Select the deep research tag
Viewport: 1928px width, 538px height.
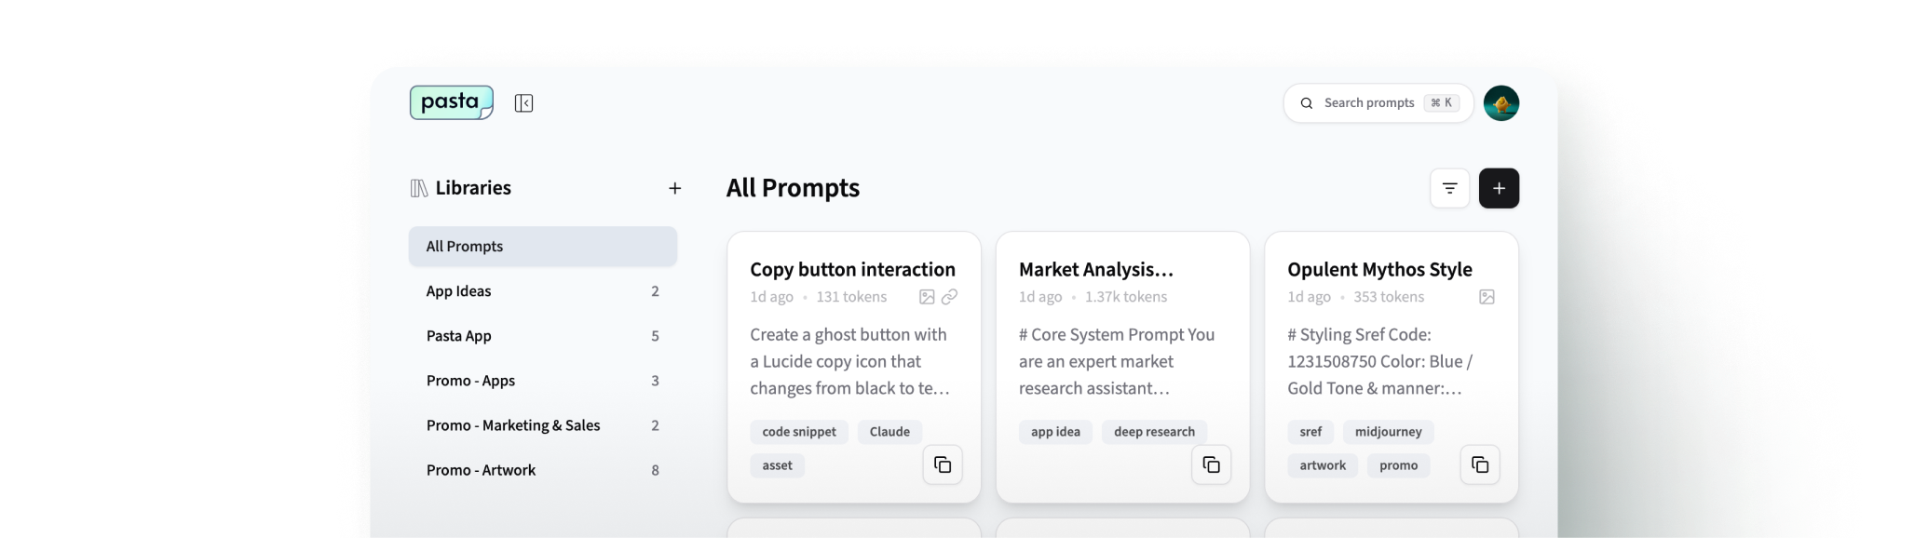[1154, 431]
